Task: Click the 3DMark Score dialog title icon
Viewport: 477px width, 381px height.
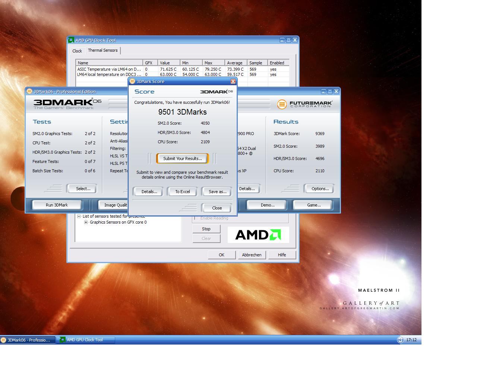Action: tap(132, 81)
